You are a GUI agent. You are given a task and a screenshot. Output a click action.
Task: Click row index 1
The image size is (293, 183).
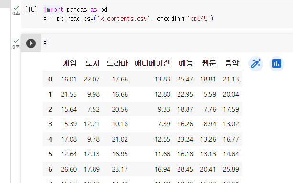(50, 94)
